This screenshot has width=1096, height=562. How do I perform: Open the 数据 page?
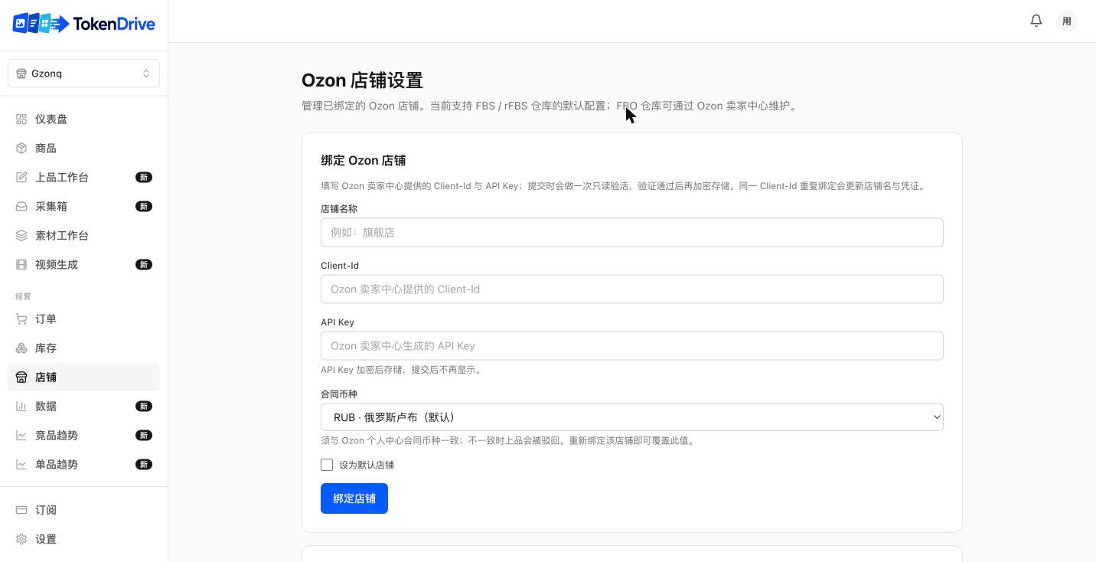(x=84, y=406)
